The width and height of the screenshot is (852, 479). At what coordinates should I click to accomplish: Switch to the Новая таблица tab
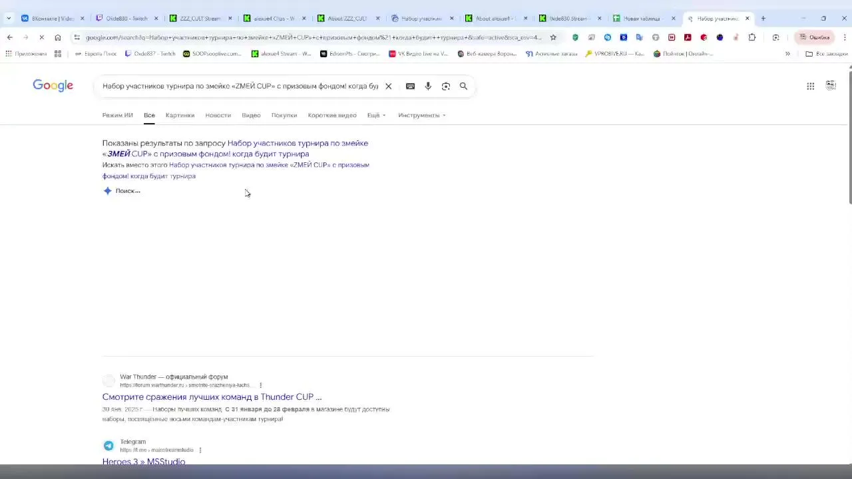click(x=642, y=18)
